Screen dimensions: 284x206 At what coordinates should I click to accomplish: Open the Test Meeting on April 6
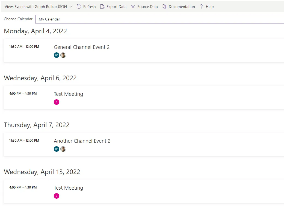click(68, 94)
